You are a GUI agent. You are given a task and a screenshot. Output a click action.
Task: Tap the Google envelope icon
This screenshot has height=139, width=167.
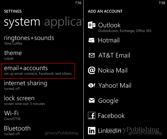pos(92,101)
